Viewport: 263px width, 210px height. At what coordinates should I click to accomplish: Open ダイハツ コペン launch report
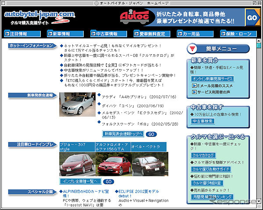click(x=133, y=106)
